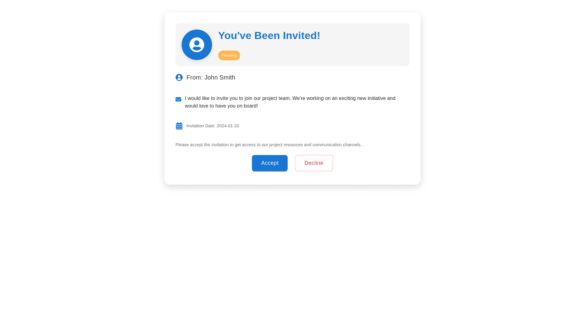Viewport: 585px width, 329px height.
Task: Click the envelope icon beside the message
Action: tap(179, 99)
